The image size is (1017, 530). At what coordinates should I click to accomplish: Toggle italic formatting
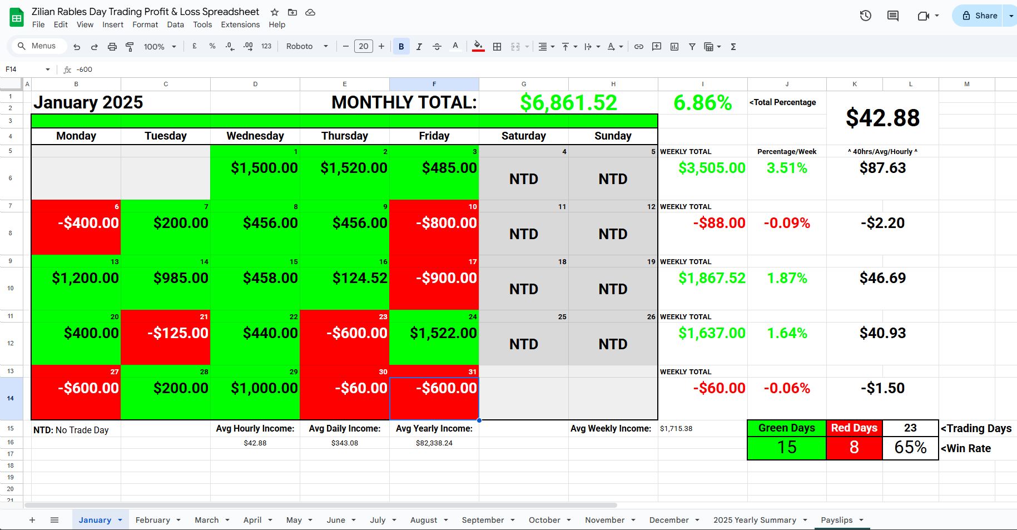(419, 47)
